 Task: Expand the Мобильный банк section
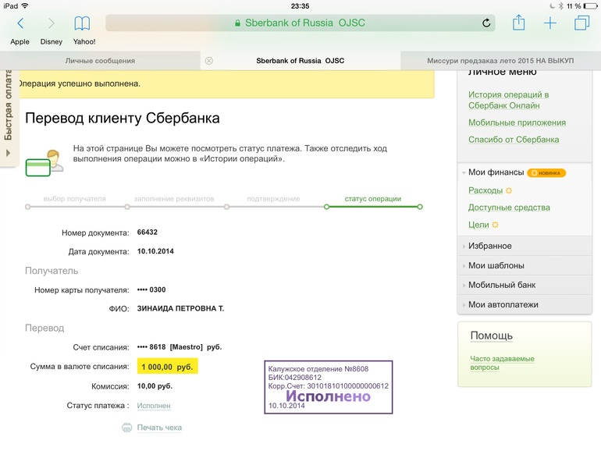[525, 285]
